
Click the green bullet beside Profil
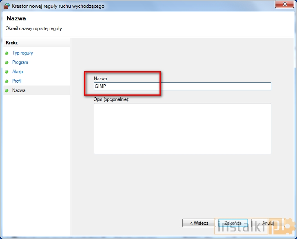point(7,81)
